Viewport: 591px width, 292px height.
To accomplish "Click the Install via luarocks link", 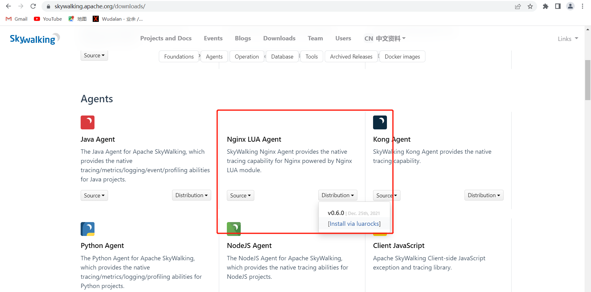I will (x=354, y=224).
